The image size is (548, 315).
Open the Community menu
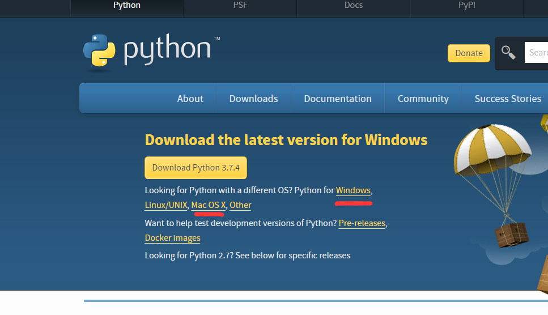[423, 99]
